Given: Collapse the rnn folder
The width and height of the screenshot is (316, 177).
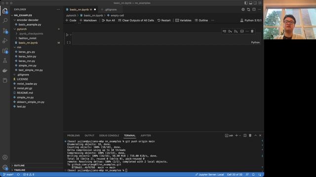Looking at the screenshot, I should pos(19,47).
